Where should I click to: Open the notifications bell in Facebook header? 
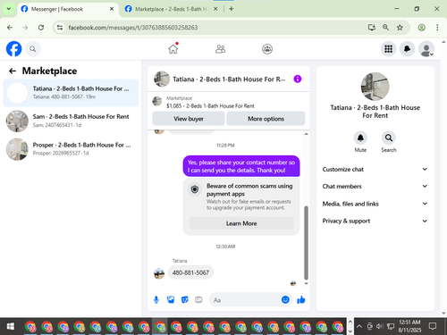(407, 49)
